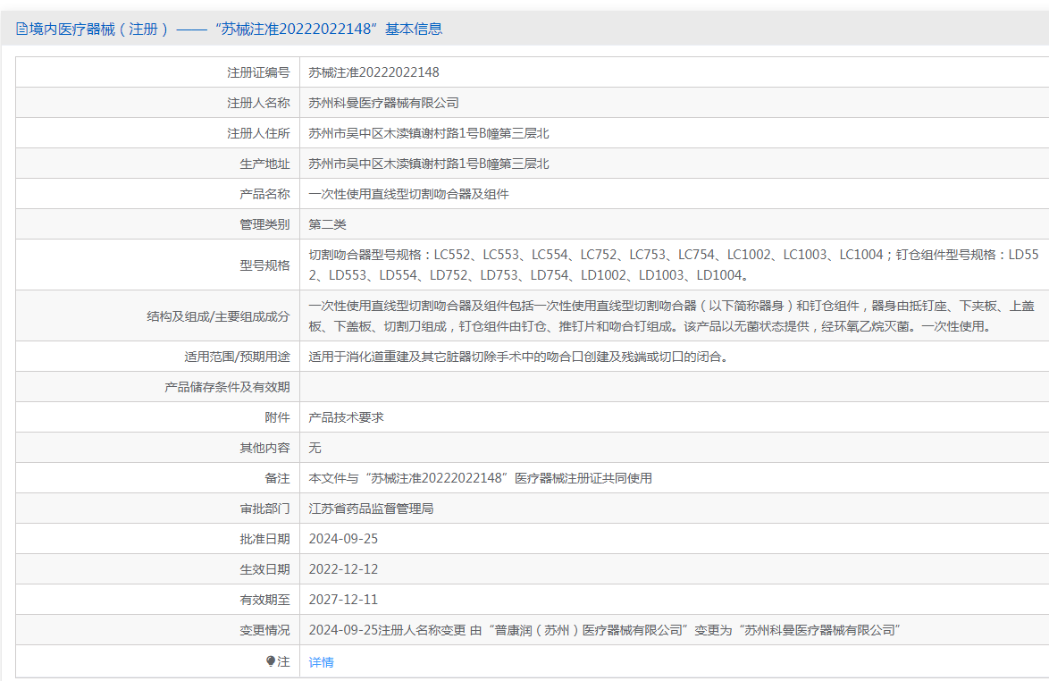Click the 注册人名称 label

tap(258, 103)
